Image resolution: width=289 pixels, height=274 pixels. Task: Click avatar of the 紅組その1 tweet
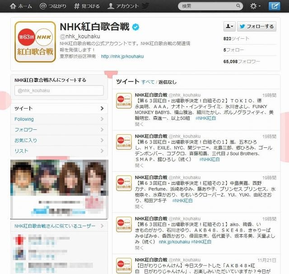click(x=124, y=224)
